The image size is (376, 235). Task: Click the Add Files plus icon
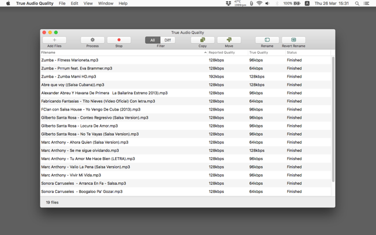pos(54,40)
